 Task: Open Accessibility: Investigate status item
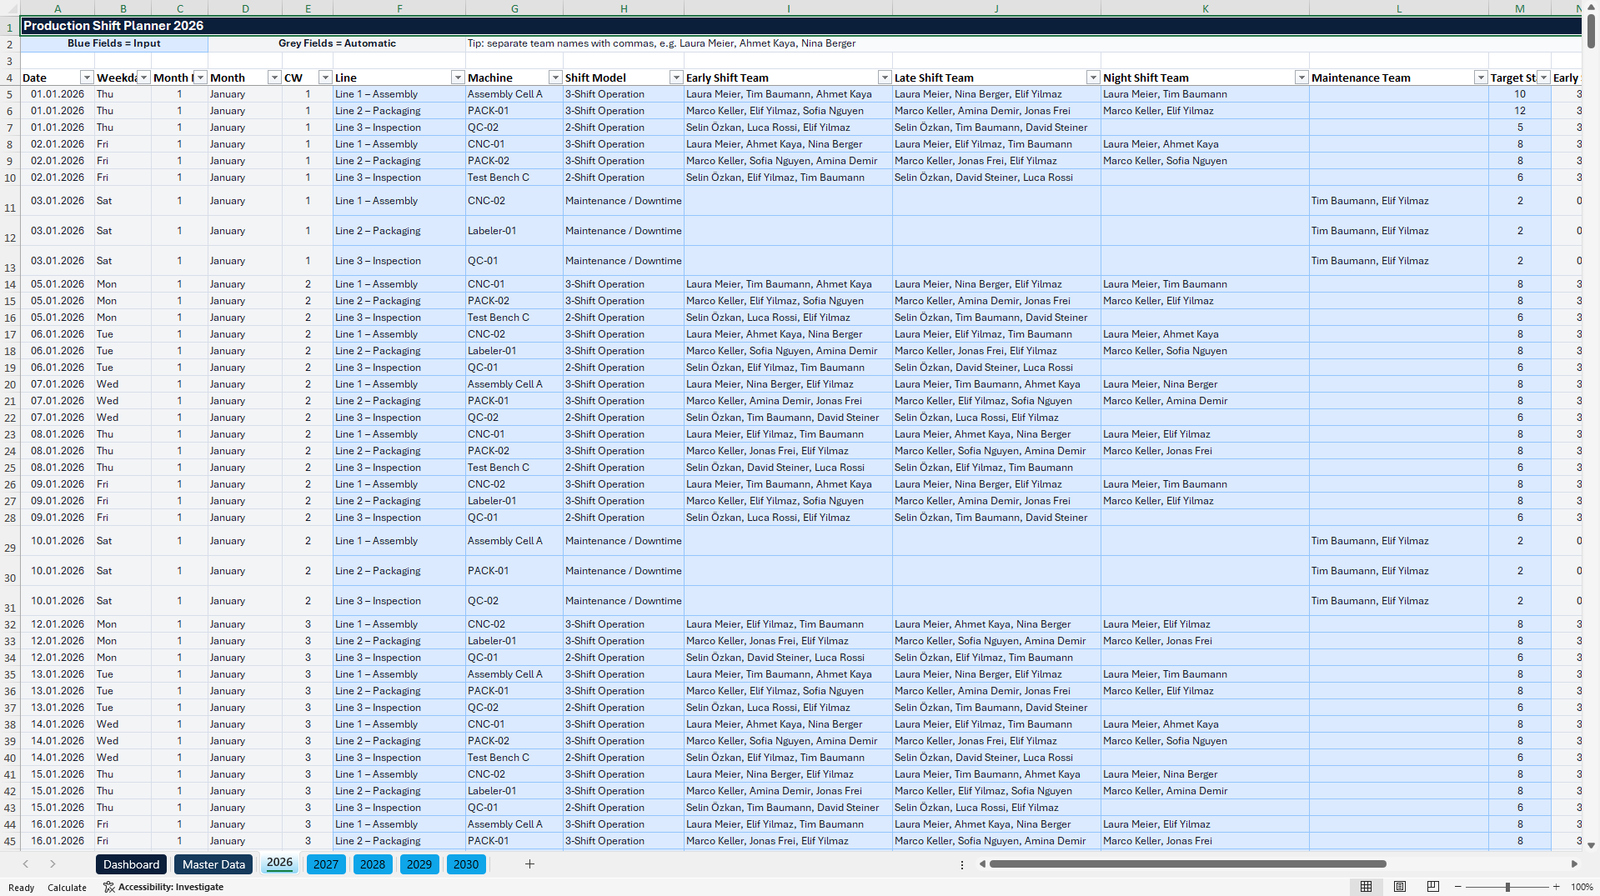coord(163,887)
